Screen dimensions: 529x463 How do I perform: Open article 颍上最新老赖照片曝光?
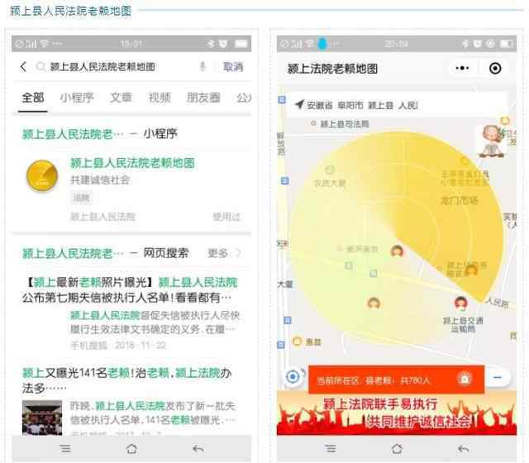pos(130,290)
